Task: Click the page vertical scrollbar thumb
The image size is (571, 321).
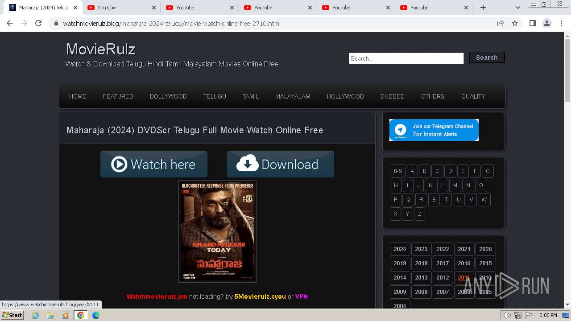Action: click(x=567, y=71)
